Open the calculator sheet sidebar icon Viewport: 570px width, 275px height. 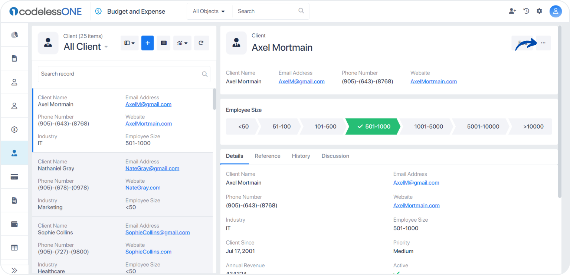(x=14, y=58)
